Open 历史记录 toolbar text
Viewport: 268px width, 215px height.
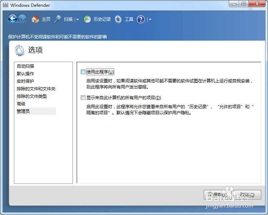(102, 19)
